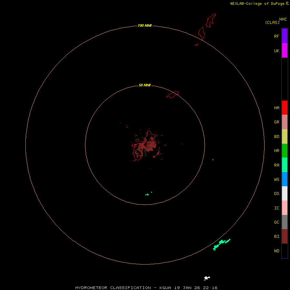Click the UK magenta legend swatch
290x290 pixels.
click(285, 51)
